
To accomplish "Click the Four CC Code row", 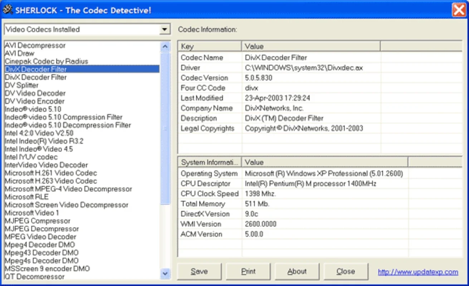I will (320, 88).
